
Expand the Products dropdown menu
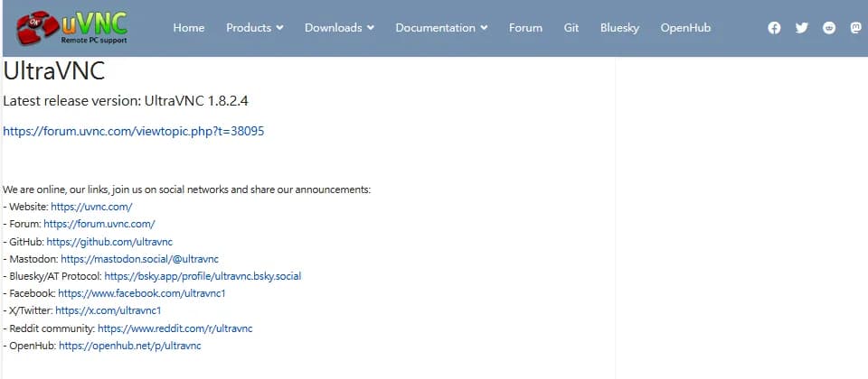[x=255, y=28]
